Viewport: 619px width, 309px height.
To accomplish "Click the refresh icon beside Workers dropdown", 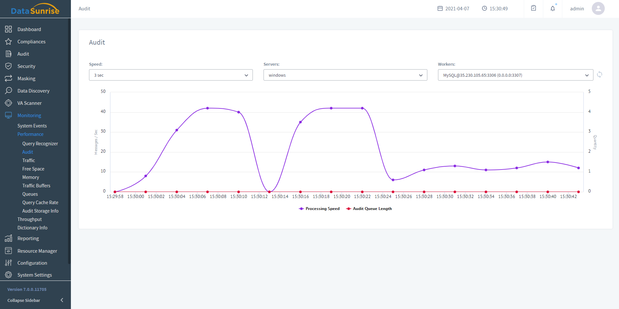I will point(600,75).
